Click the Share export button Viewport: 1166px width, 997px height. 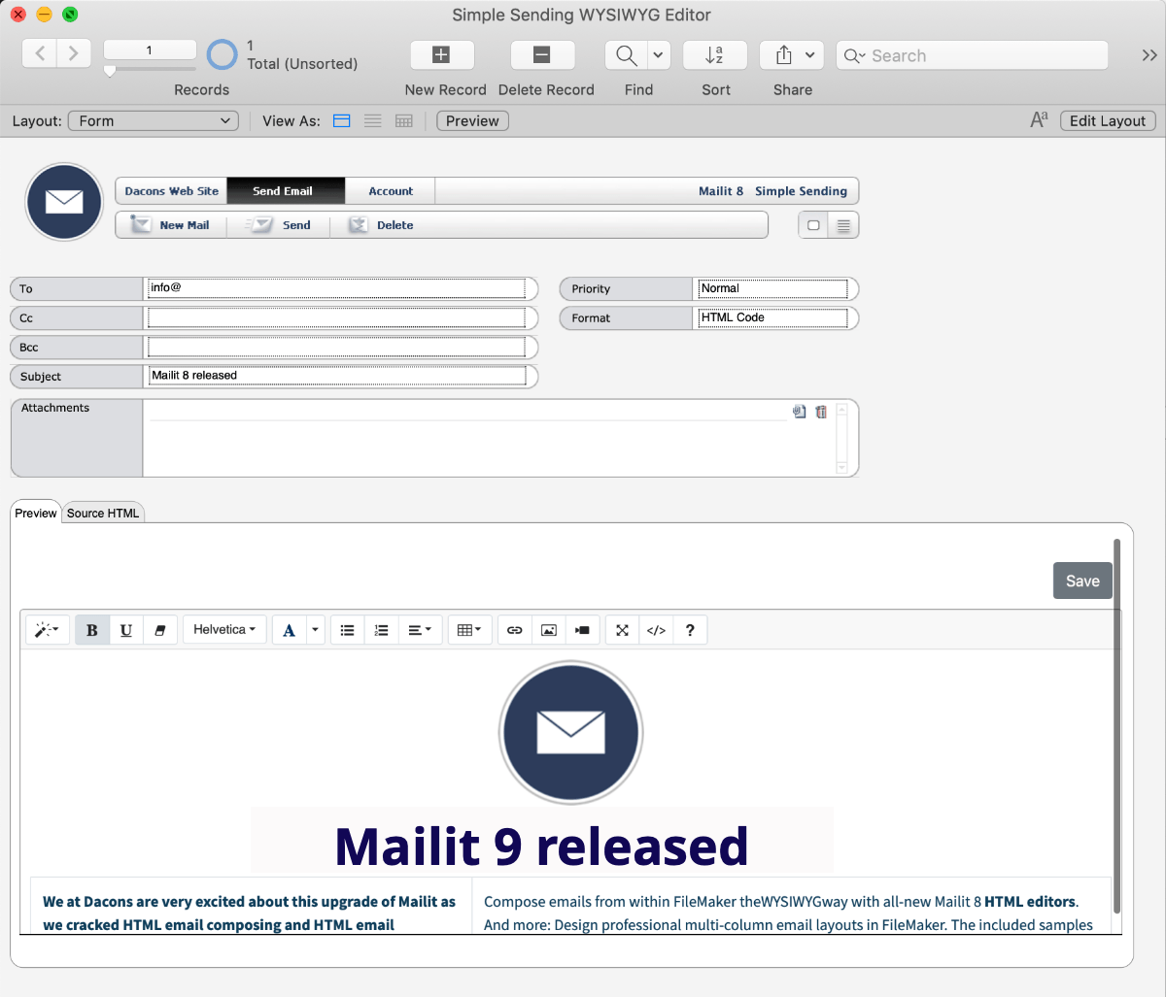click(783, 55)
